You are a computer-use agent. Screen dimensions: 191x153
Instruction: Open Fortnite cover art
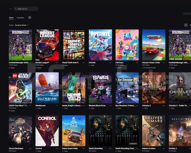click(x=100, y=45)
